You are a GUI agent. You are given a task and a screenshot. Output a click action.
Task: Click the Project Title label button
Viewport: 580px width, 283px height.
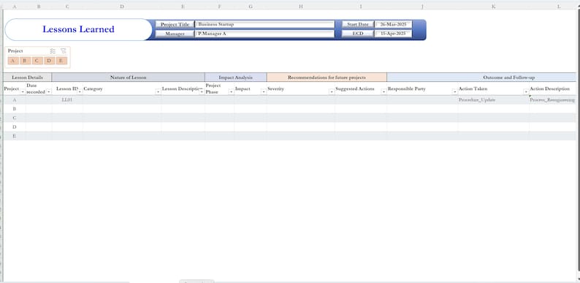(x=175, y=24)
